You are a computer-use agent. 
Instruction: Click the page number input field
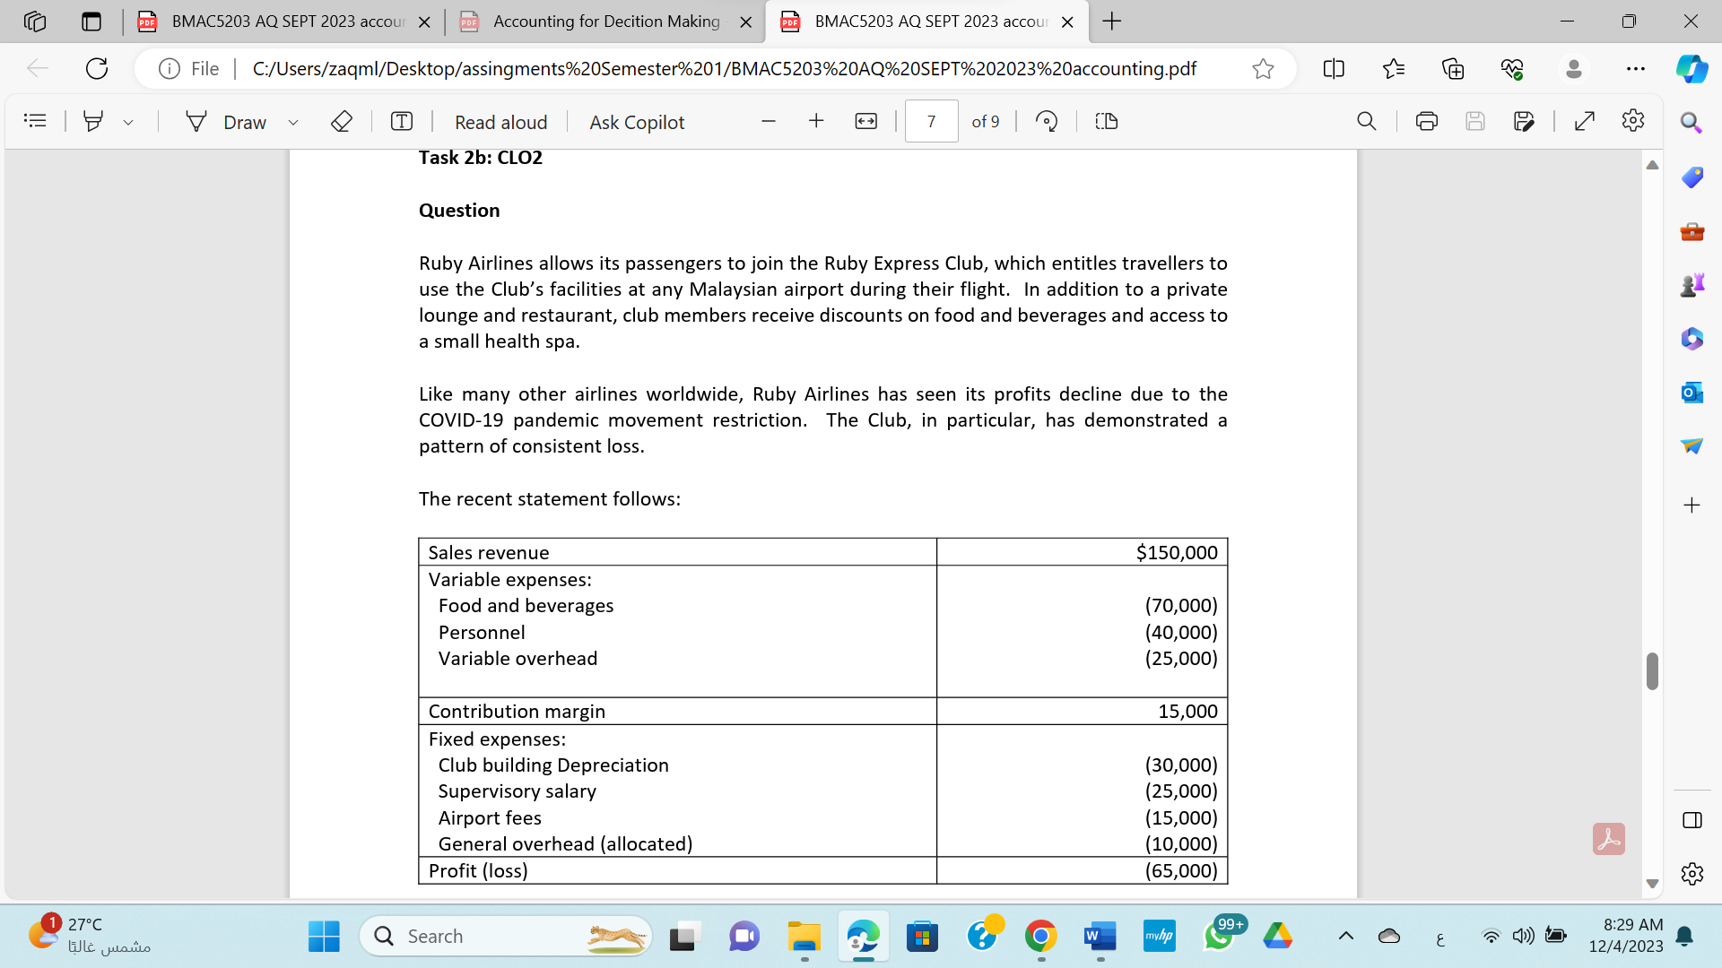click(x=931, y=121)
